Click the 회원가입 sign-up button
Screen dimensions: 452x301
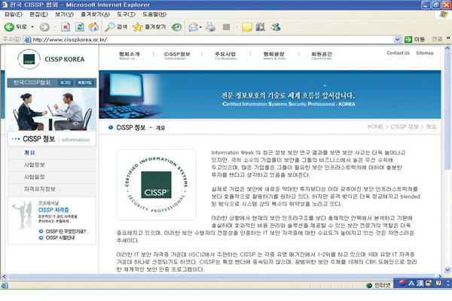(84, 83)
